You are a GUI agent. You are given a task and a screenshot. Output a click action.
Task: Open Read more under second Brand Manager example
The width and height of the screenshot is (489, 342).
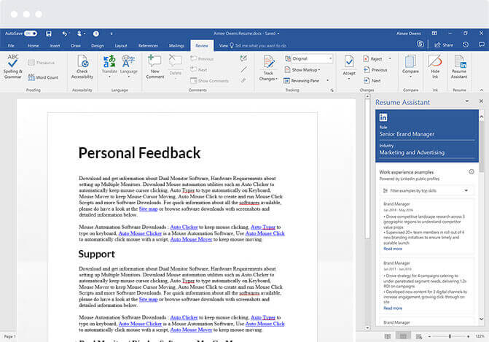click(x=393, y=308)
